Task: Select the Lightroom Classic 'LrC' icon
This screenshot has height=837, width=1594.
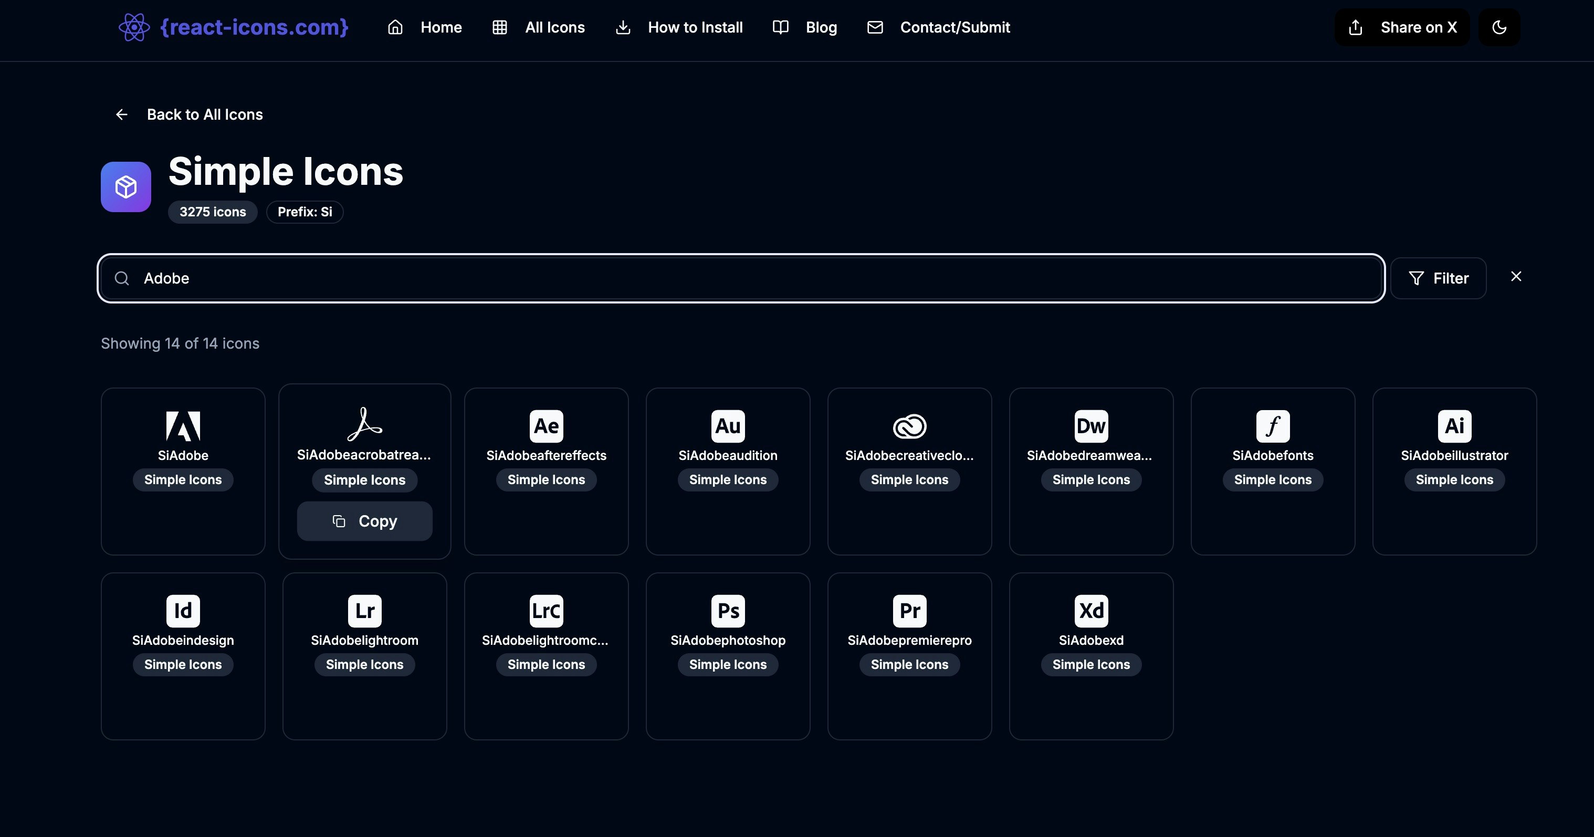Action: tap(547, 611)
